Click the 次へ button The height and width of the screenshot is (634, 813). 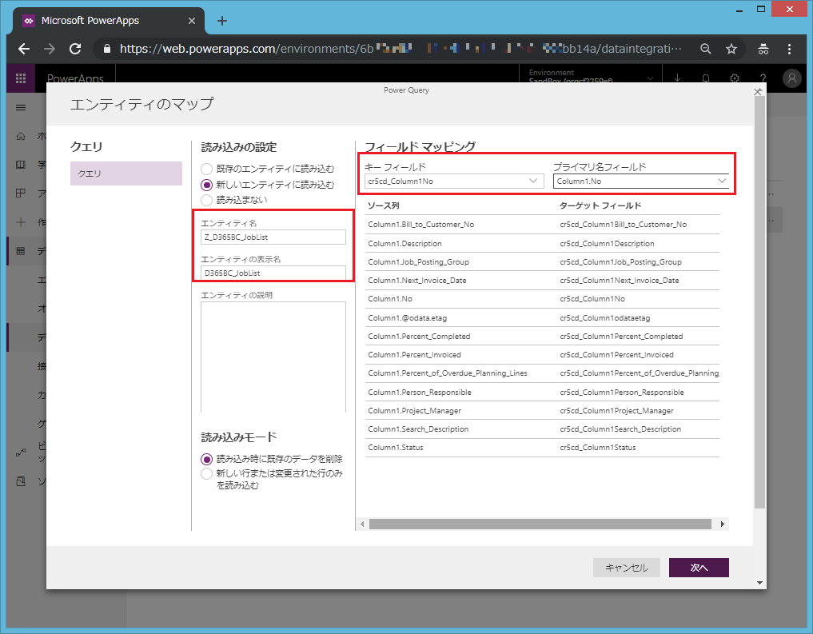tap(699, 568)
